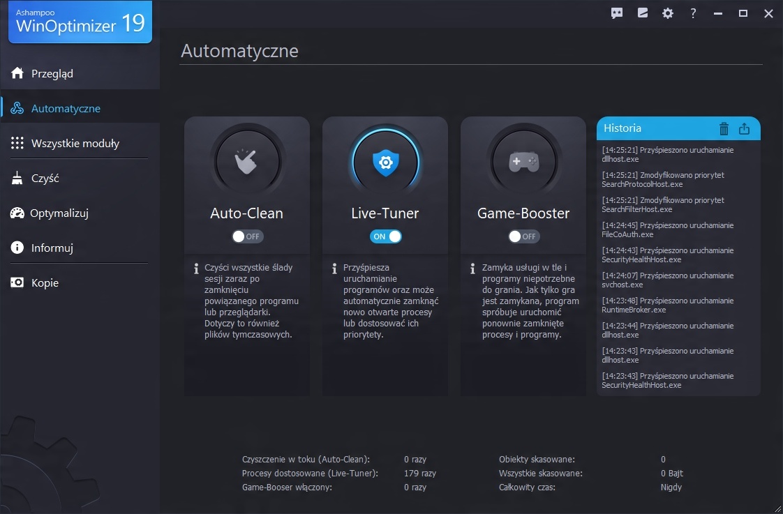This screenshot has width=783, height=514.
Task: Click 'Game-Booser włączony' label
Action: 287,487
